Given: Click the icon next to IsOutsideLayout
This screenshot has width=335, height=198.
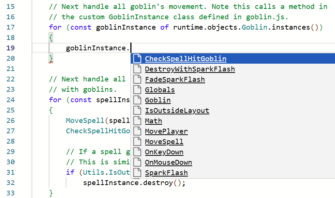Looking at the screenshot, I should 137,111.
